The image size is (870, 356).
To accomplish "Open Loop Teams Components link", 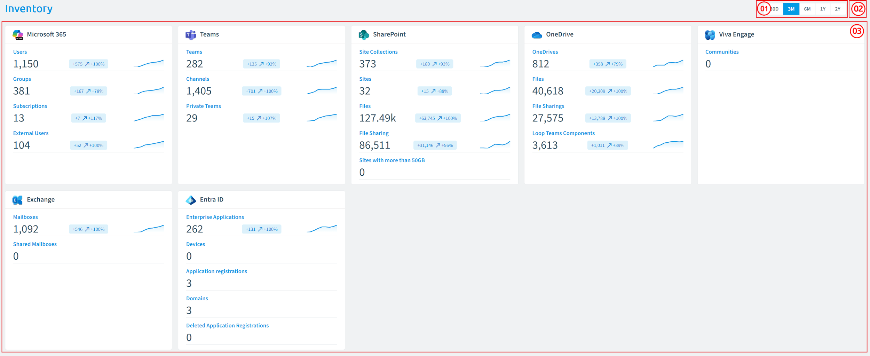I will pos(563,133).
